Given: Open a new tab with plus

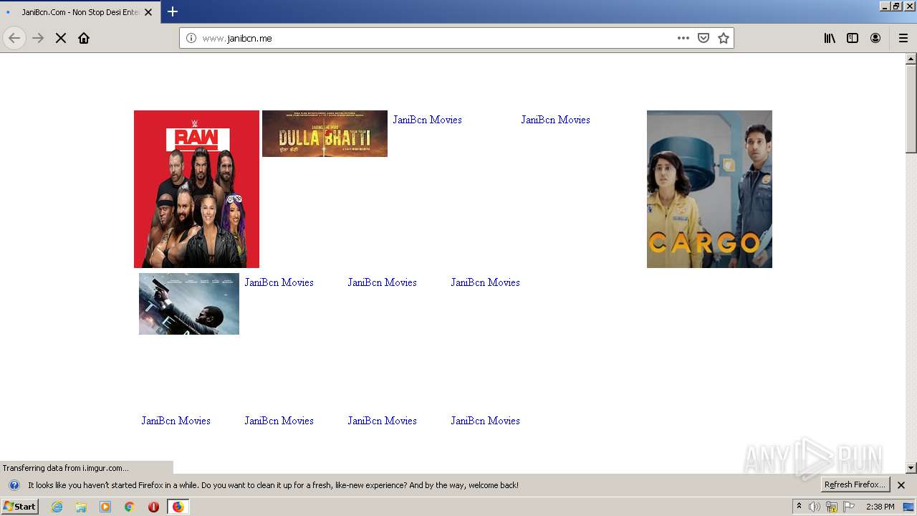Looking at the screenshot, I should coord(173,11).
